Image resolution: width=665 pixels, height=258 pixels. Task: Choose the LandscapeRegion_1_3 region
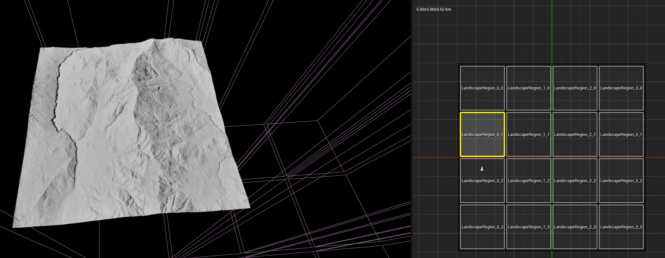[x=528, y=227]
